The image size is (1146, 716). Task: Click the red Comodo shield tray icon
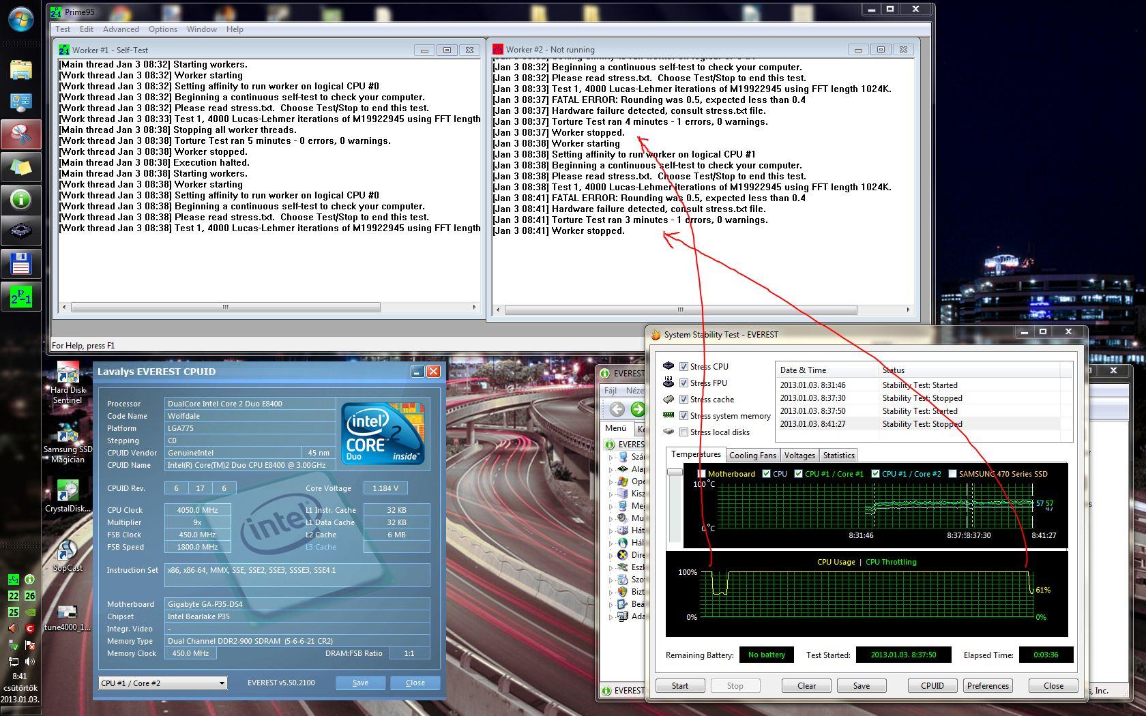29,629
